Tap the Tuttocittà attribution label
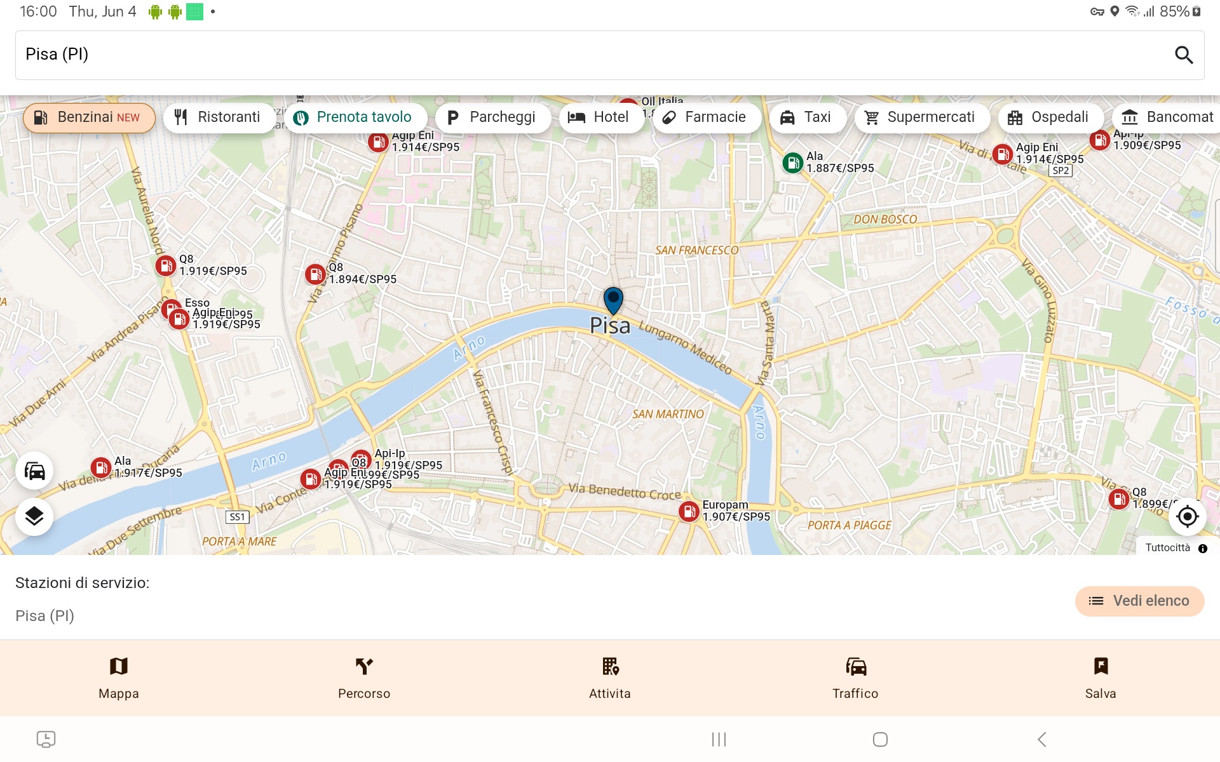Image resolution: width=1220 pixels, height=762 pixels. tap(1167, 548)
